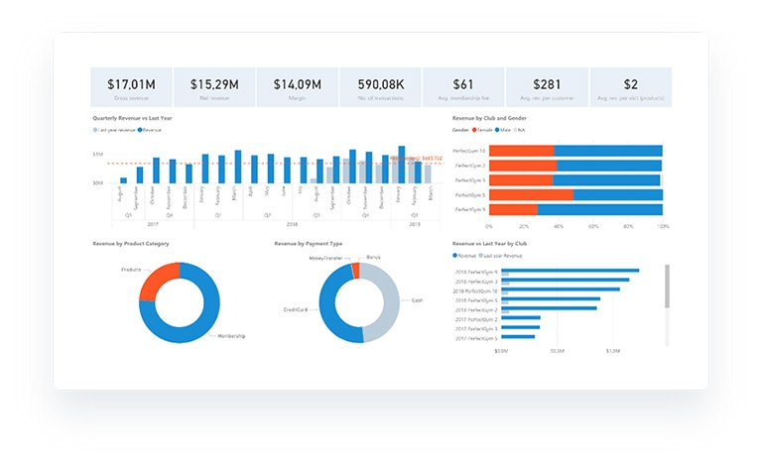Click the 'Membership' donut label
The height and width of the screenshot is (465, 762).
click(x=231, y=336)
